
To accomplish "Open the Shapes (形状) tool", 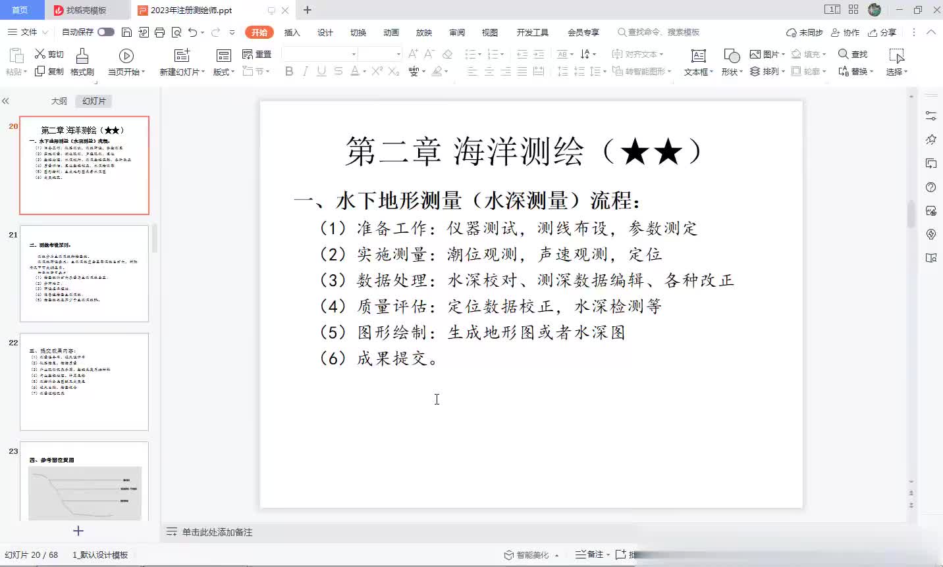I will (x=731, y=57).
